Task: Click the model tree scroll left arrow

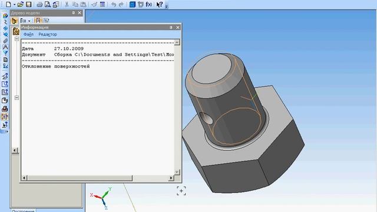Action: pyautogui.click(x=15, y=151)
